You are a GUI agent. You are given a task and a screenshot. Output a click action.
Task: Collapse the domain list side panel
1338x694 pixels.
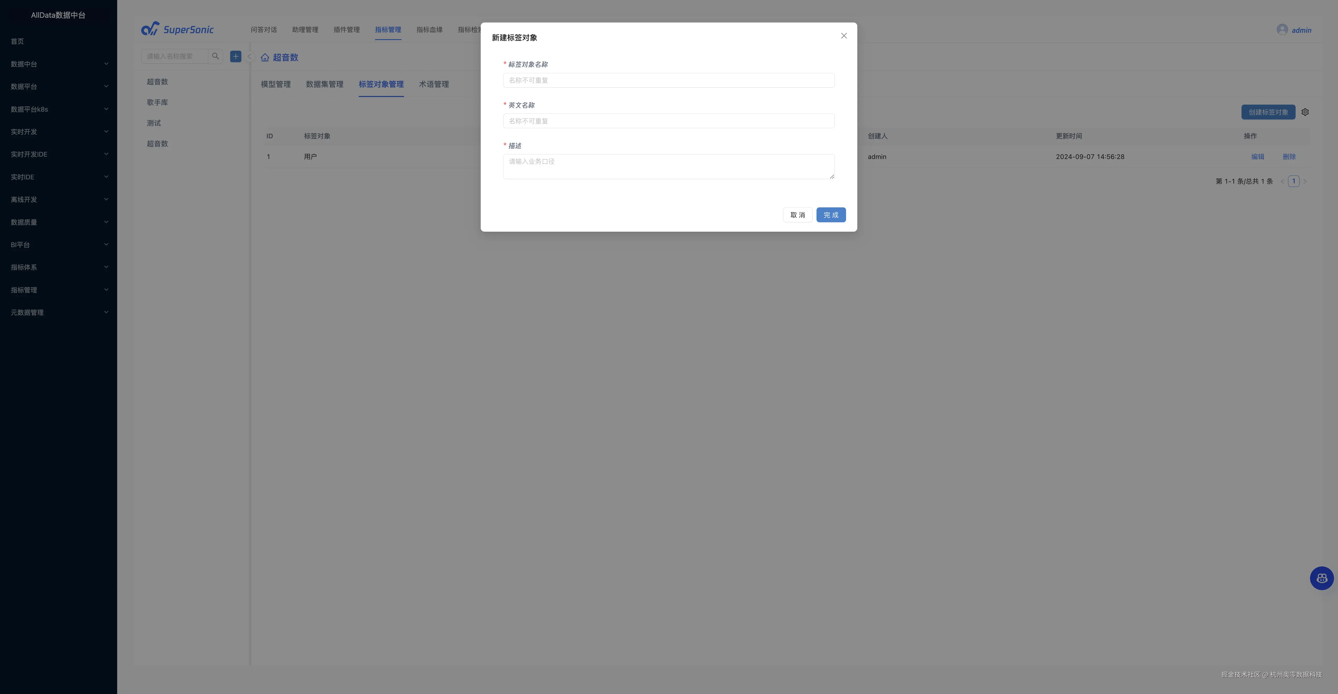249,57
